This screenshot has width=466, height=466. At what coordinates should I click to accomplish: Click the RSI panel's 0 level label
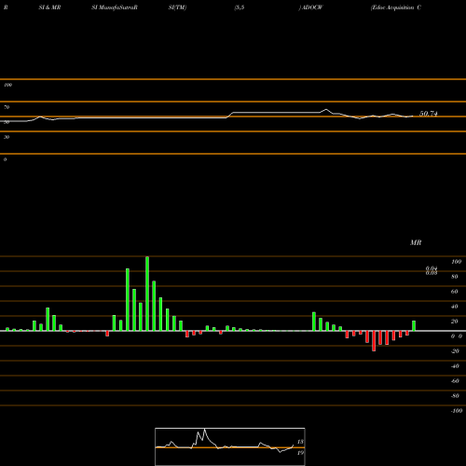[x=5, y=159]
